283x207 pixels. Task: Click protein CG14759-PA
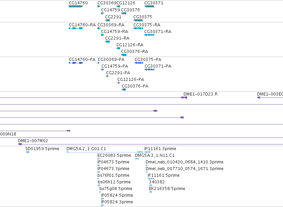(x=115, y=66)
